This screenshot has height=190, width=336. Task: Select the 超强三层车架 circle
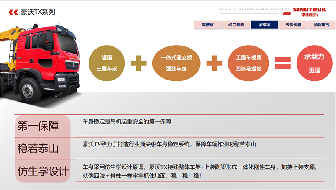click(x=107, y=63)
